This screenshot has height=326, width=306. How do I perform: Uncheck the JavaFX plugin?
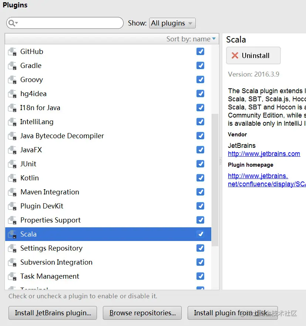click(x=200, y=150)
